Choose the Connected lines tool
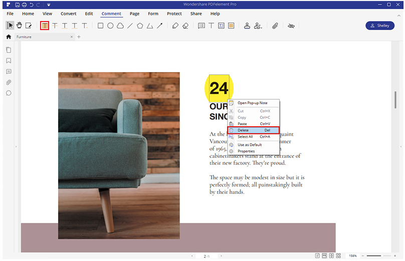Screen dimensions: 405x261 pyautogui.click(x=150, y=26)
